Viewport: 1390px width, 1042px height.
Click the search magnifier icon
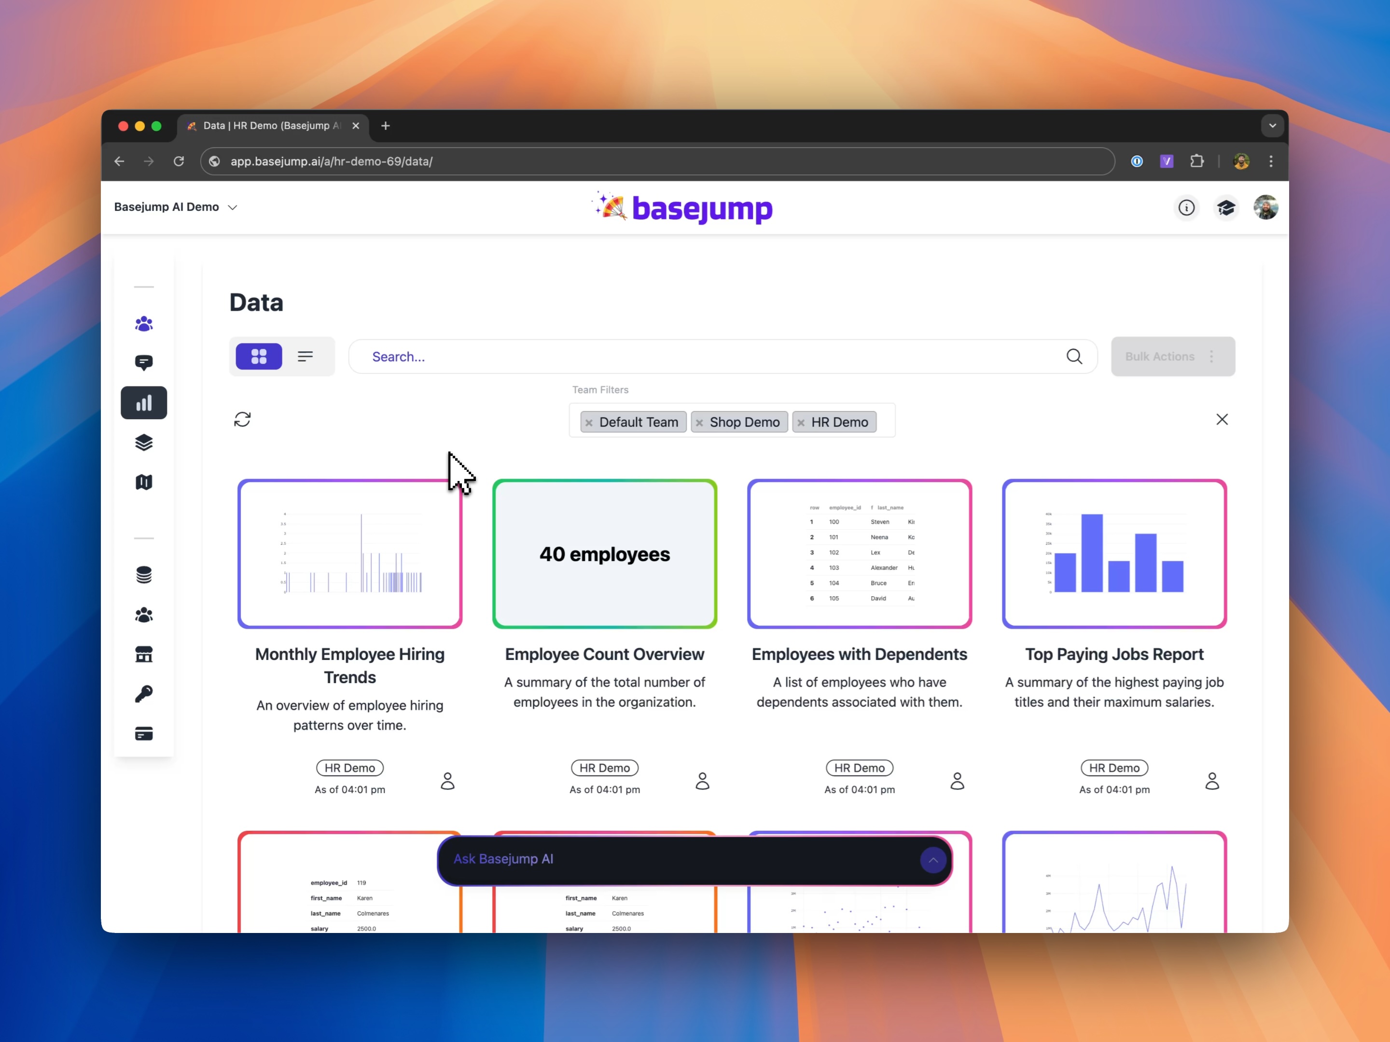pyautogui.click(x=1074, y=357)
